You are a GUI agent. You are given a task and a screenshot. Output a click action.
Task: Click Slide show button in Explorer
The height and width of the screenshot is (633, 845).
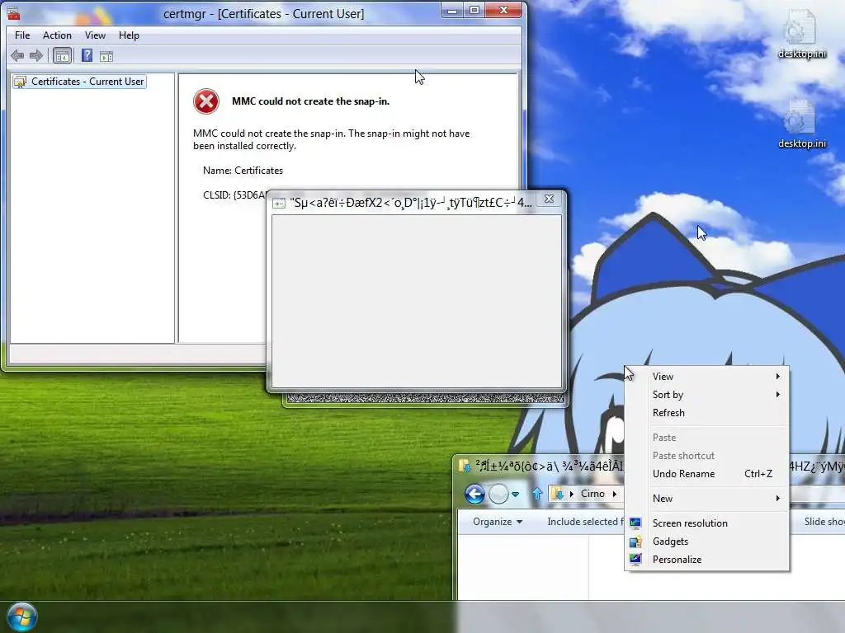(x=824, y=522)
